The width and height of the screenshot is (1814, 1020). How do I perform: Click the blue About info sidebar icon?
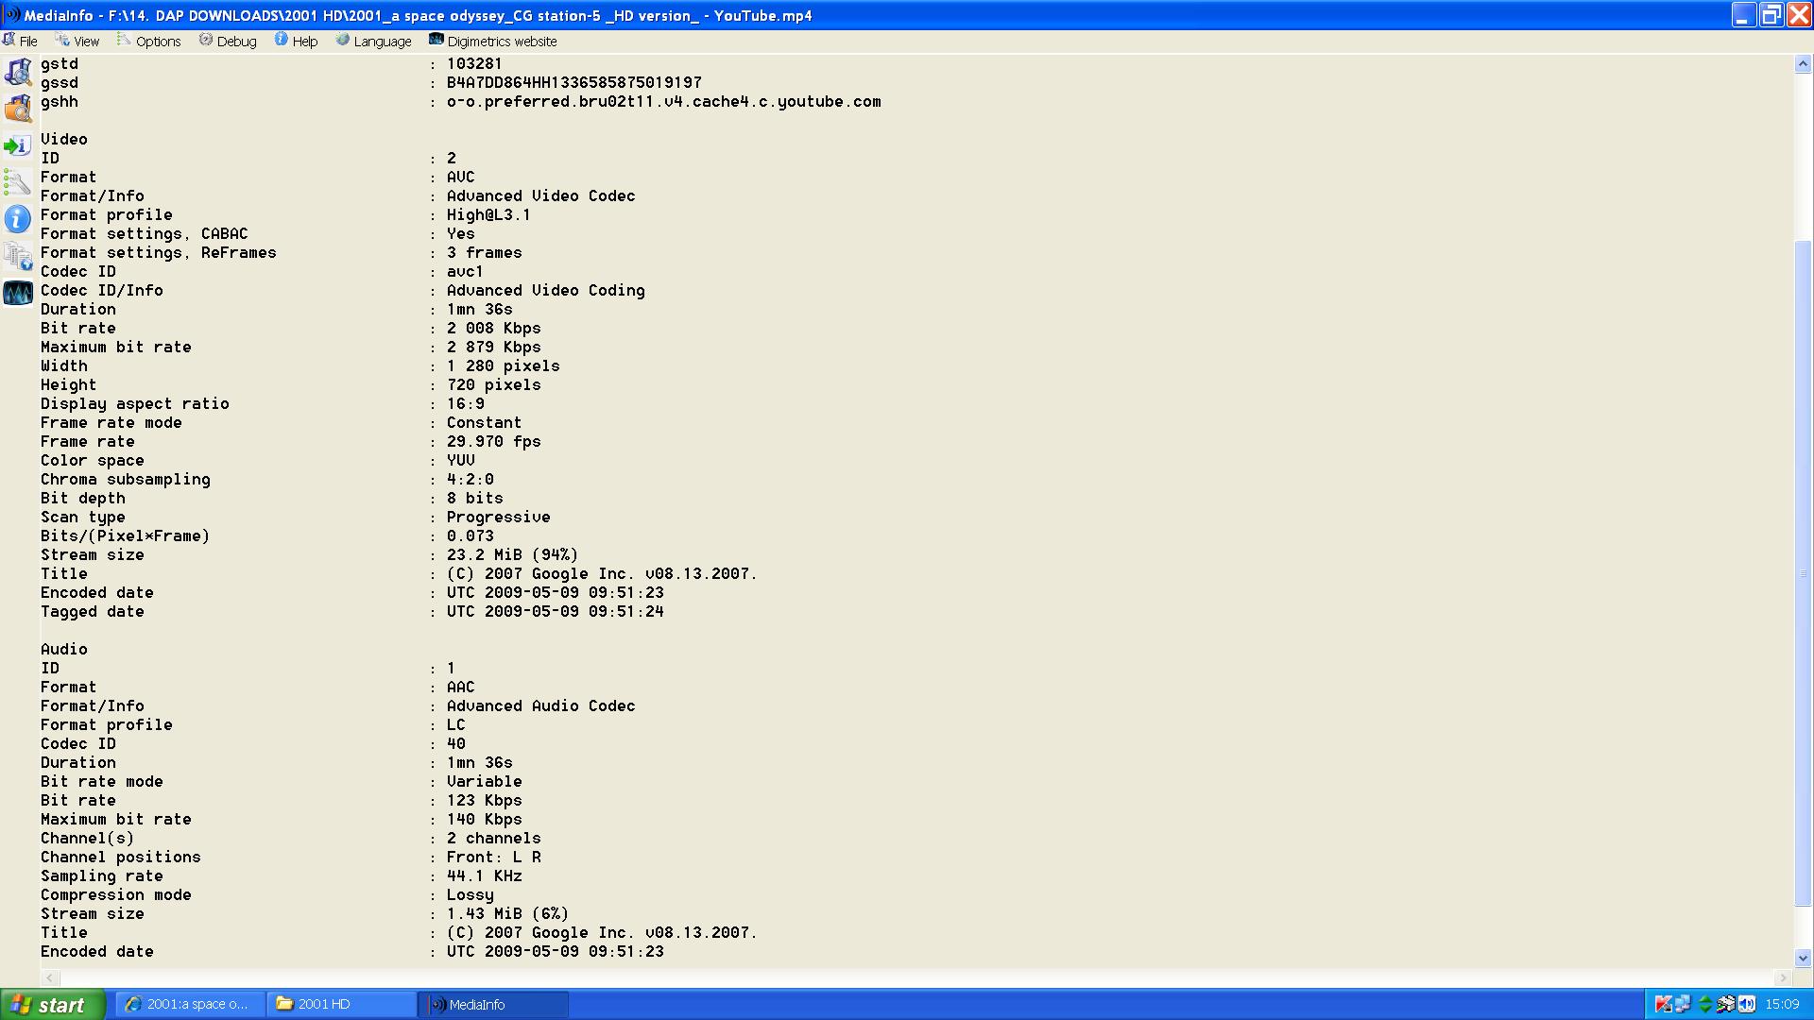click(x=18, y=219)
